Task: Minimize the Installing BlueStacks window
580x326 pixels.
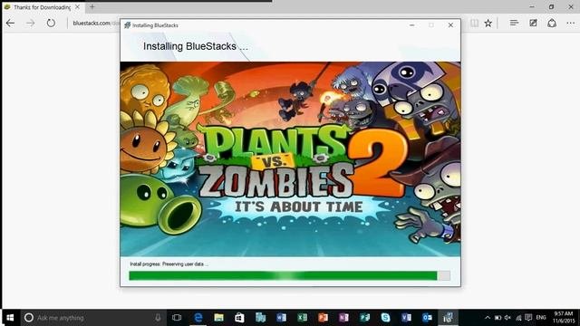Action: (x=411, y=25)
